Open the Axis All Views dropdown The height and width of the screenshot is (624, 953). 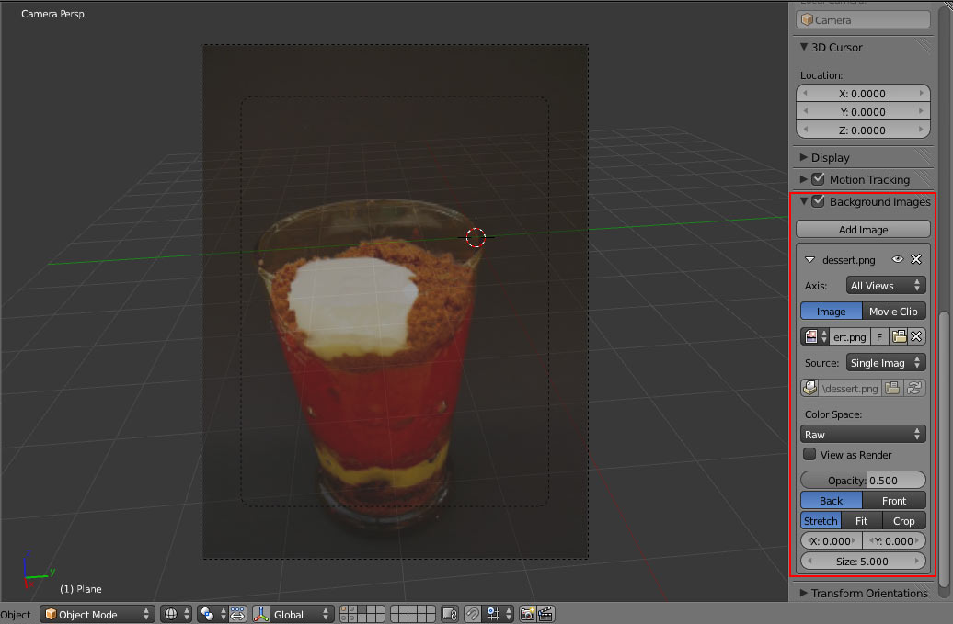pyautogui.click(x=886, y=285)
